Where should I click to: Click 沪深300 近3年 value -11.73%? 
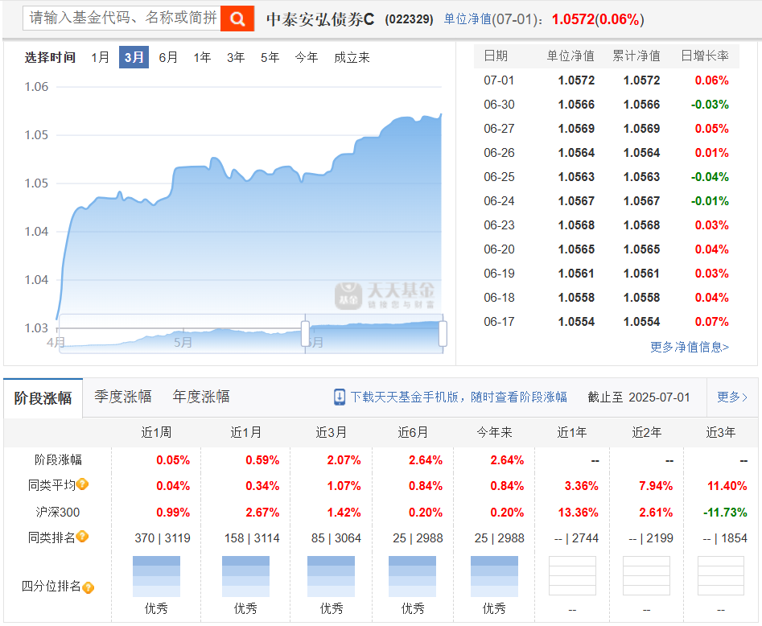[724, 513]
